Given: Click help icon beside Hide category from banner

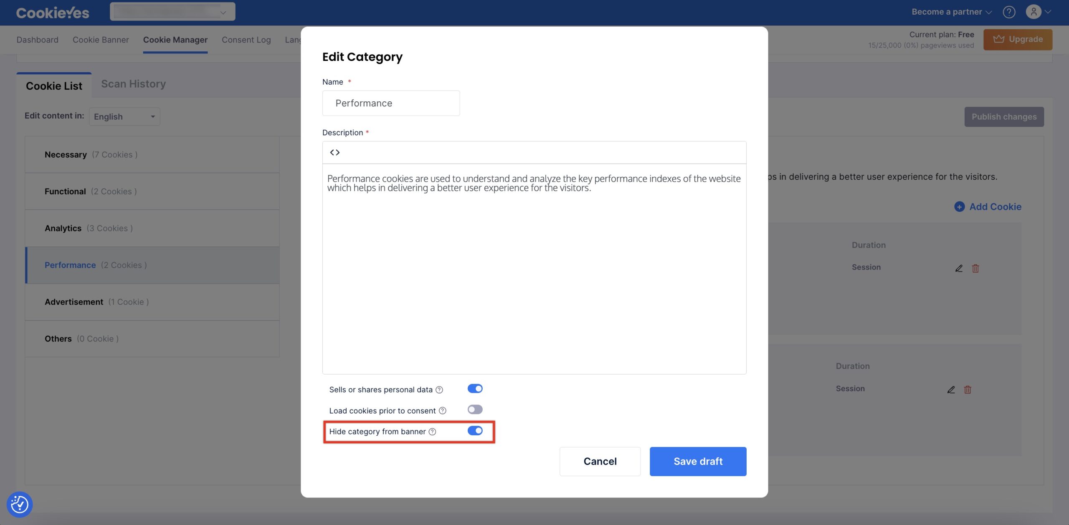Looking at the screenshot, I should pos(433,432).
